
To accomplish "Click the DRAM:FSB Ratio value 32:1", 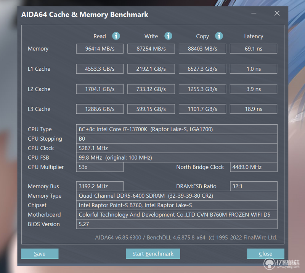I will click(x=254, y=186).
